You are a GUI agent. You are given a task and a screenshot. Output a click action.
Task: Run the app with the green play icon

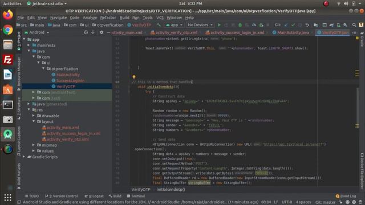[x=219, y=25]
